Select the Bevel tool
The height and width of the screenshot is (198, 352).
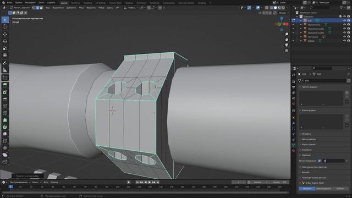[x=5, y=99]
